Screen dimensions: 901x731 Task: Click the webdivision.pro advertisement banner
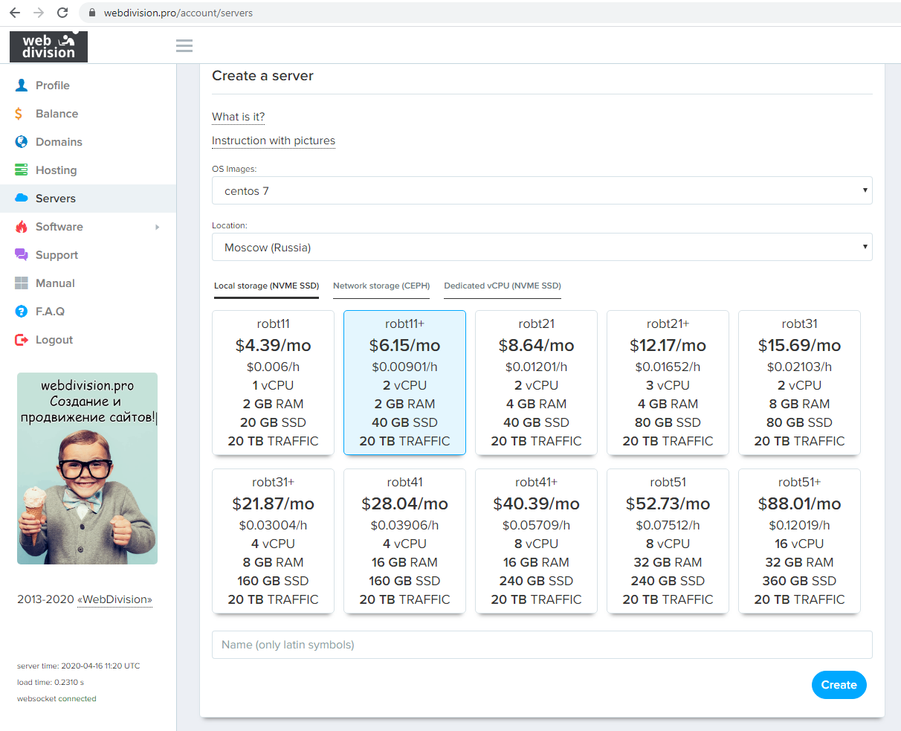[x=87, y=468]
